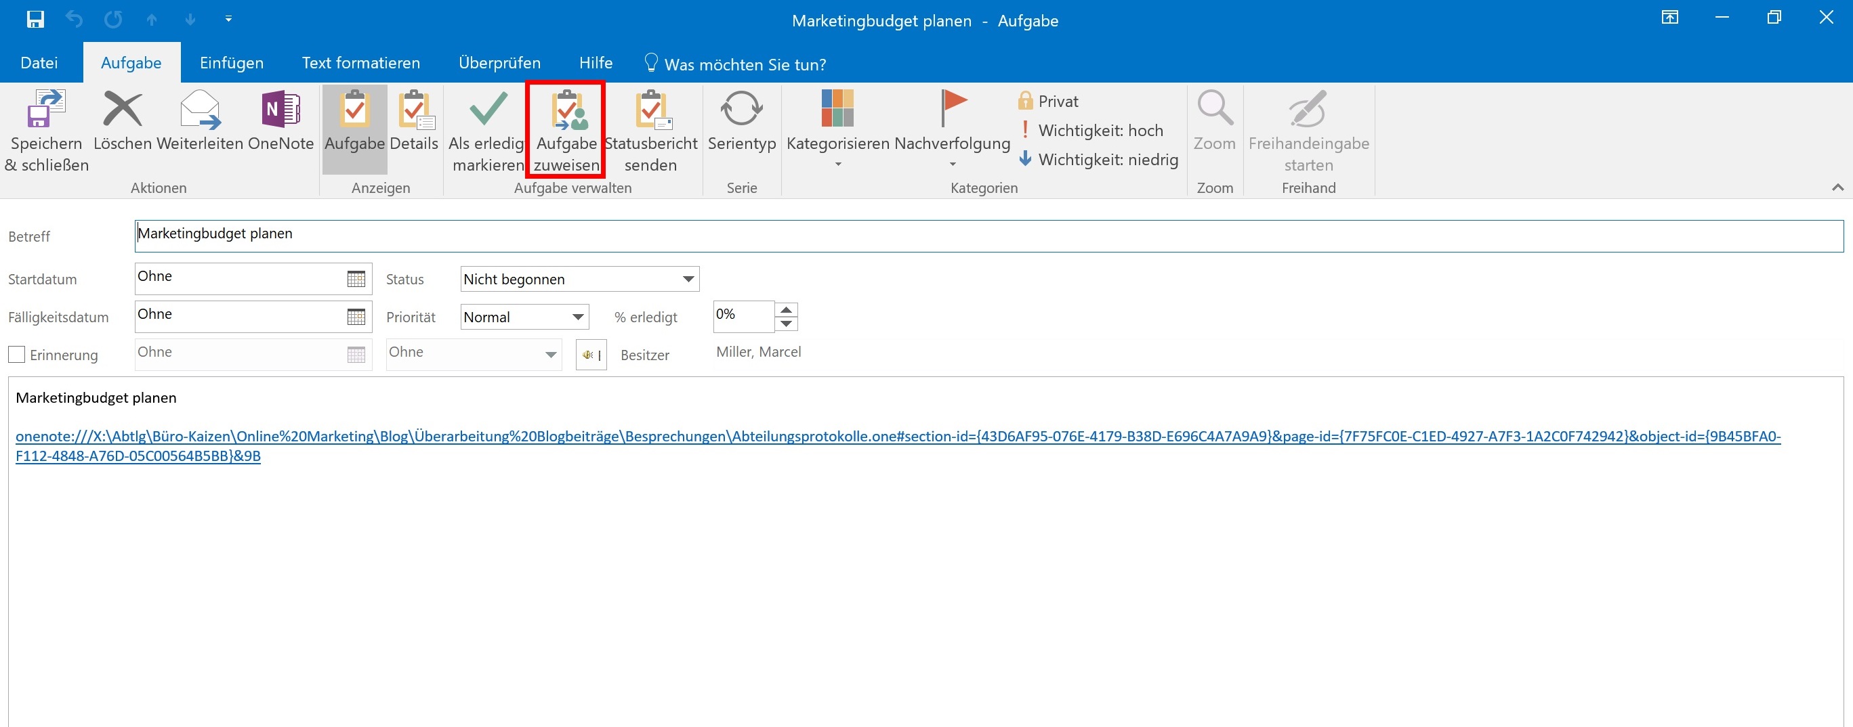
Task: Click the Speichern & schließen icon
Action: click(x=46, y=130)
